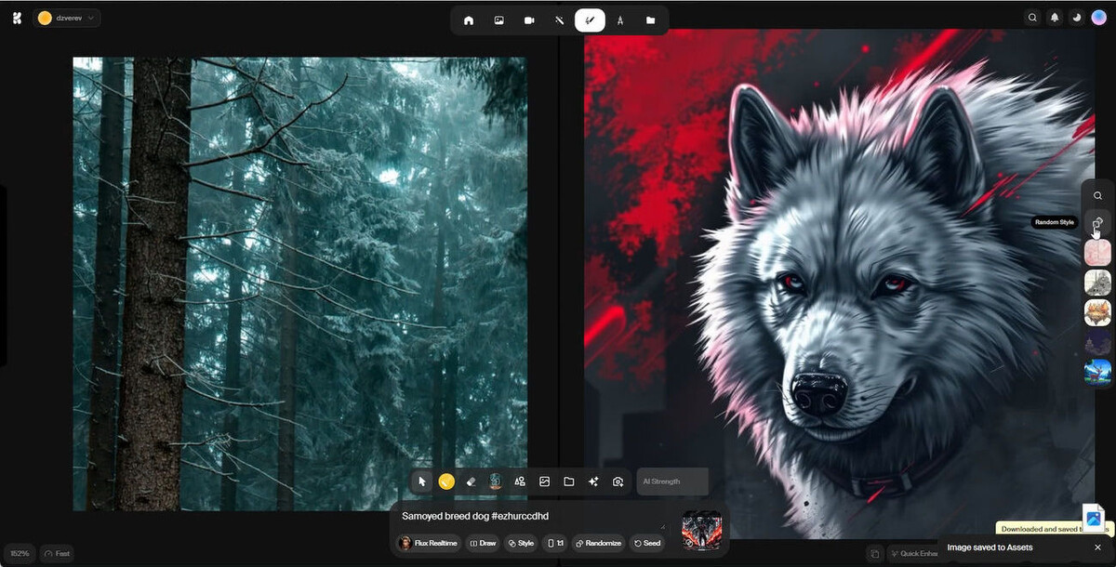Click the camera capture icon
1116x567 pixels.
(618, 481)
